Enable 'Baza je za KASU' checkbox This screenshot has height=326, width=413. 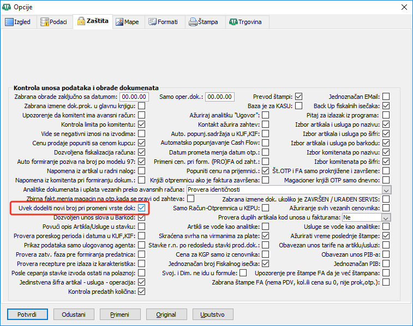pyautogui.click(x=298, y=106)
